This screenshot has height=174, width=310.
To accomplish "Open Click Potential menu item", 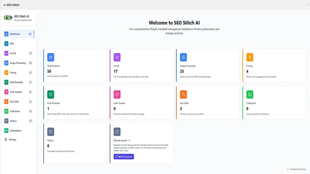I will point(18,82).
